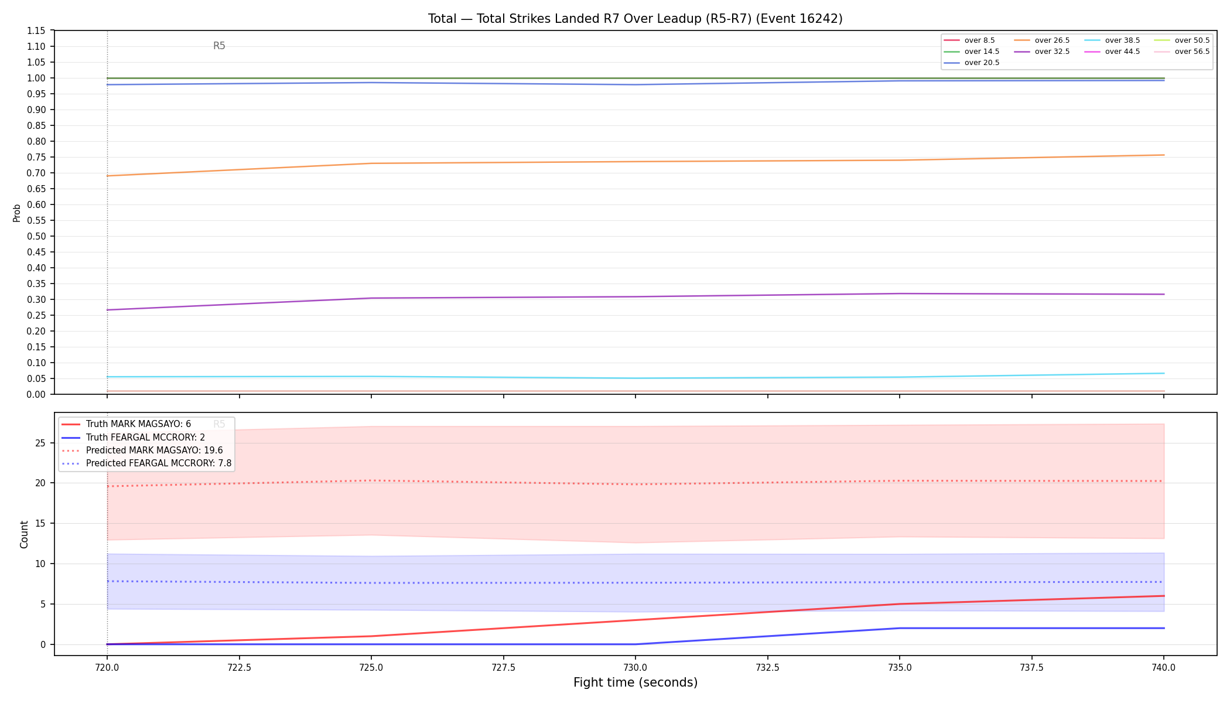Click the 1.00 tick on Prob axis
The width and height of the screenshot is (1230, 703).
pyautogui.click(x=36, y=78)
